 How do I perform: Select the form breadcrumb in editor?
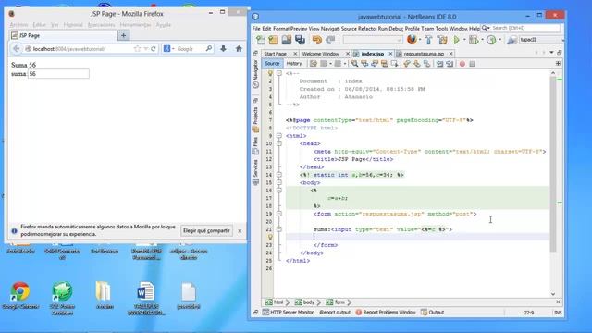[335, 302]
